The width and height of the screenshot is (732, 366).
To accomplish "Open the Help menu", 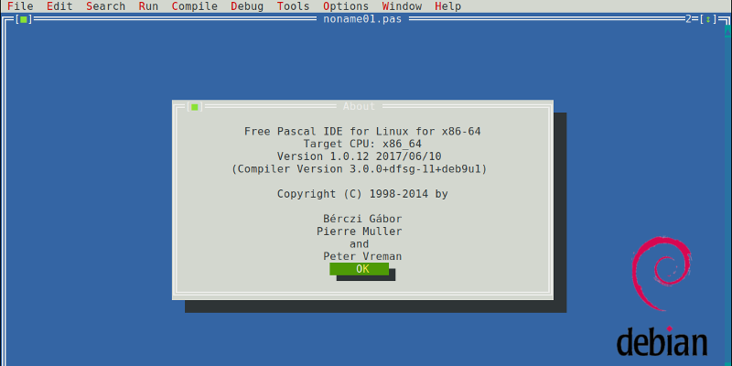I will pos(447,6).
